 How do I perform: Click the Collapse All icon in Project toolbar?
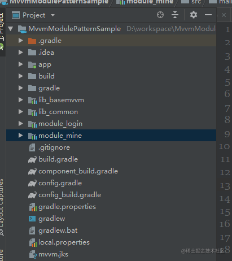[x=175, y=15]
